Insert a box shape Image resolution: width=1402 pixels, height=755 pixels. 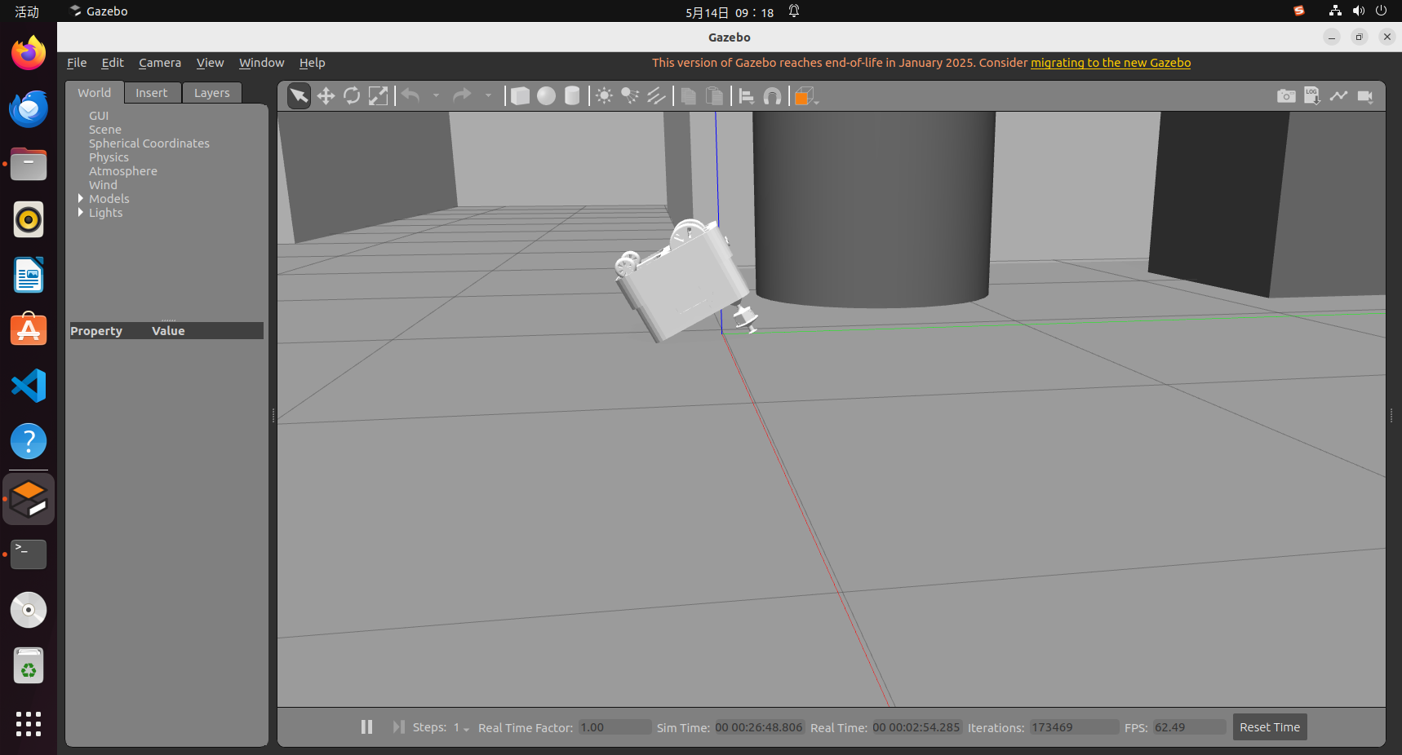click(x=520, y=96)
